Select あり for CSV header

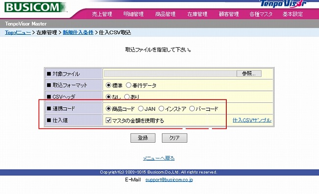127,97
